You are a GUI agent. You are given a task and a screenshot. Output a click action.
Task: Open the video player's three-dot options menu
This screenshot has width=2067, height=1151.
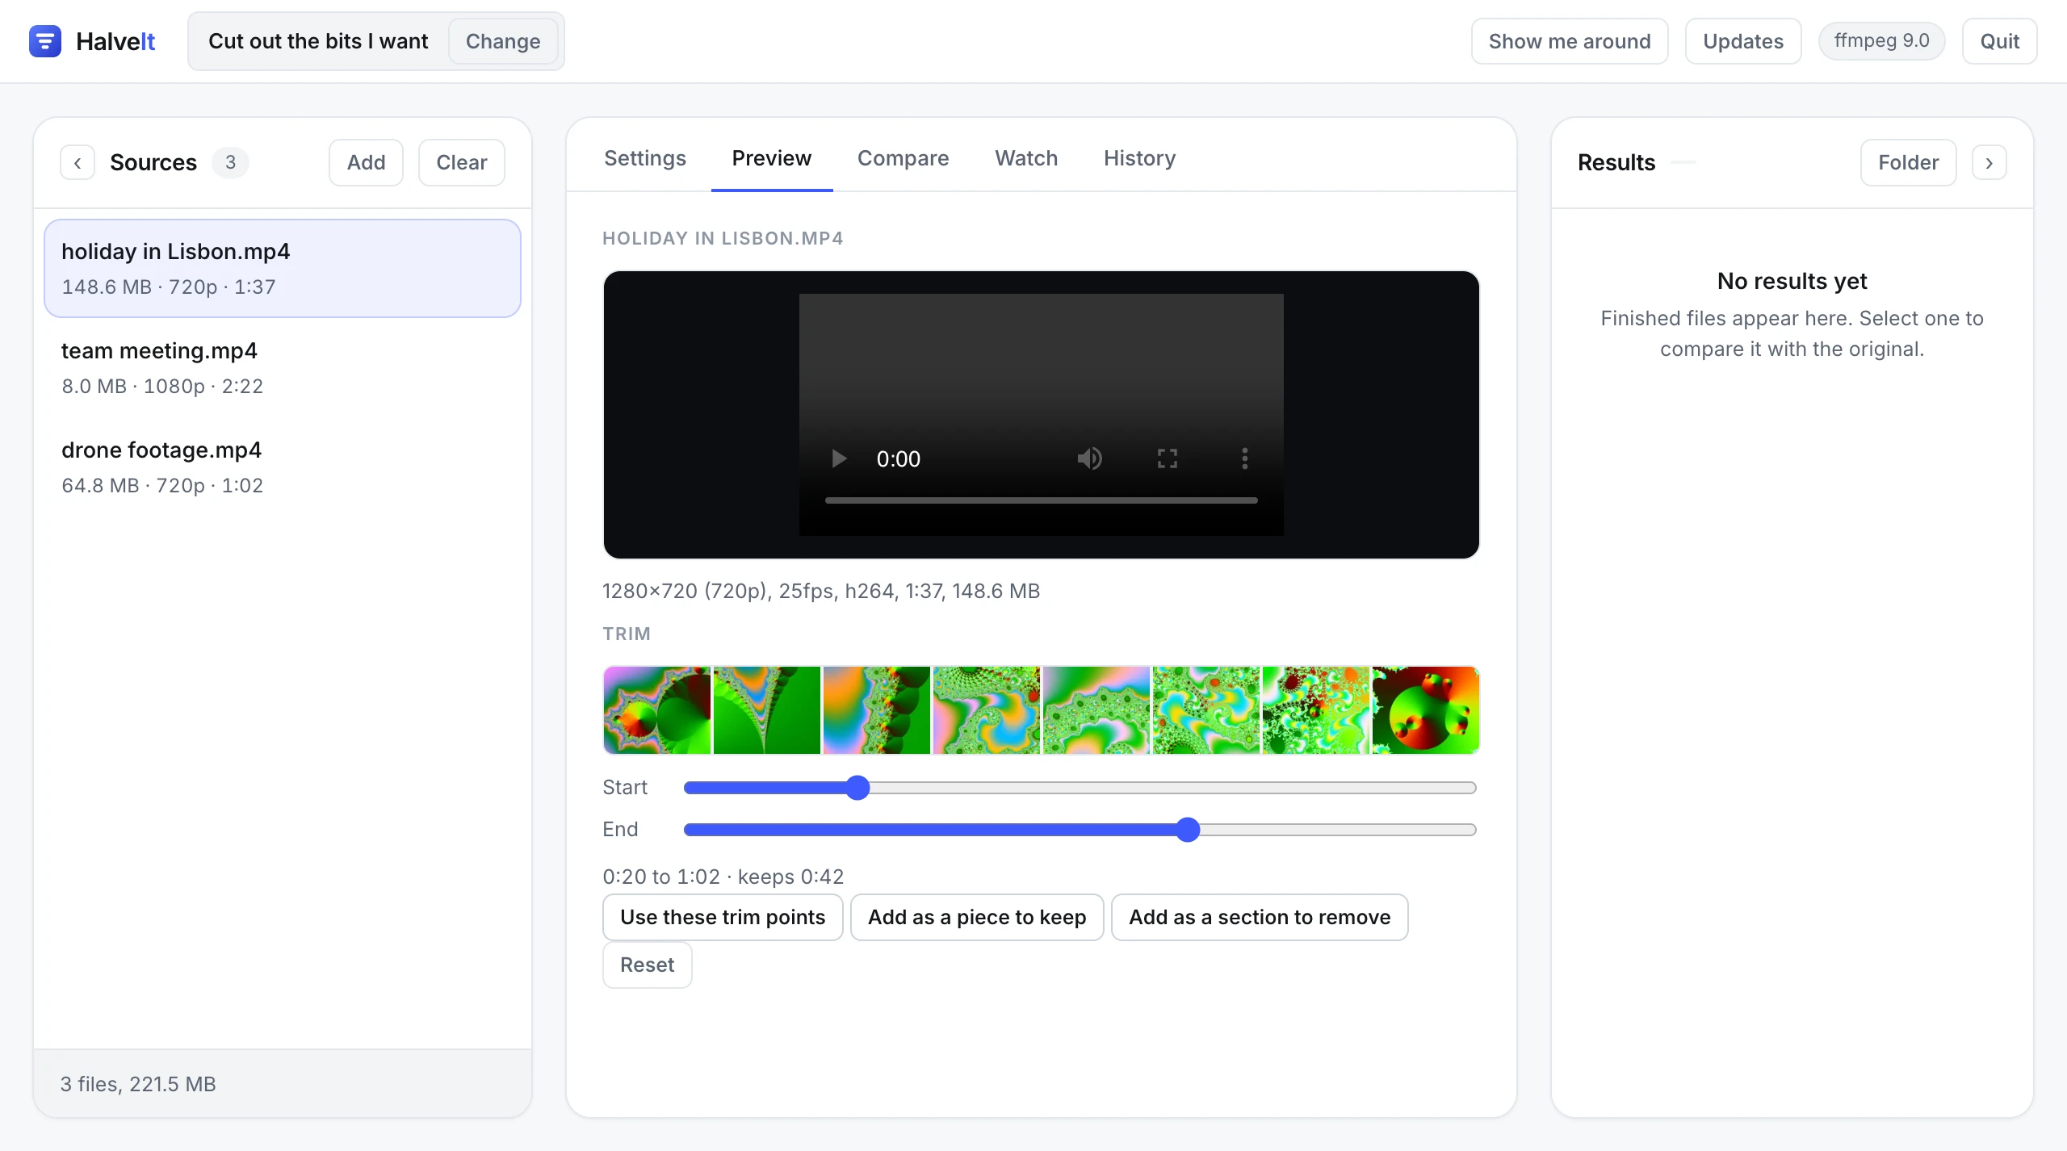click(1244, 458)
